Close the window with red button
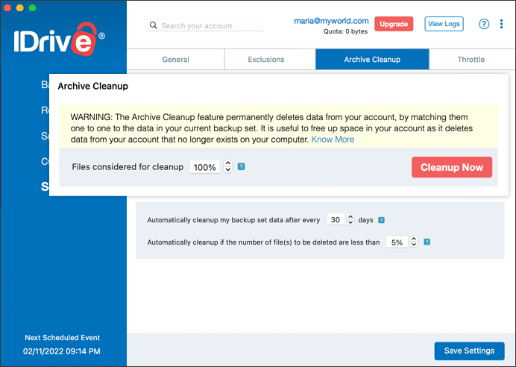The width and height of the screenshot is (516, 367). click(7, 7)
